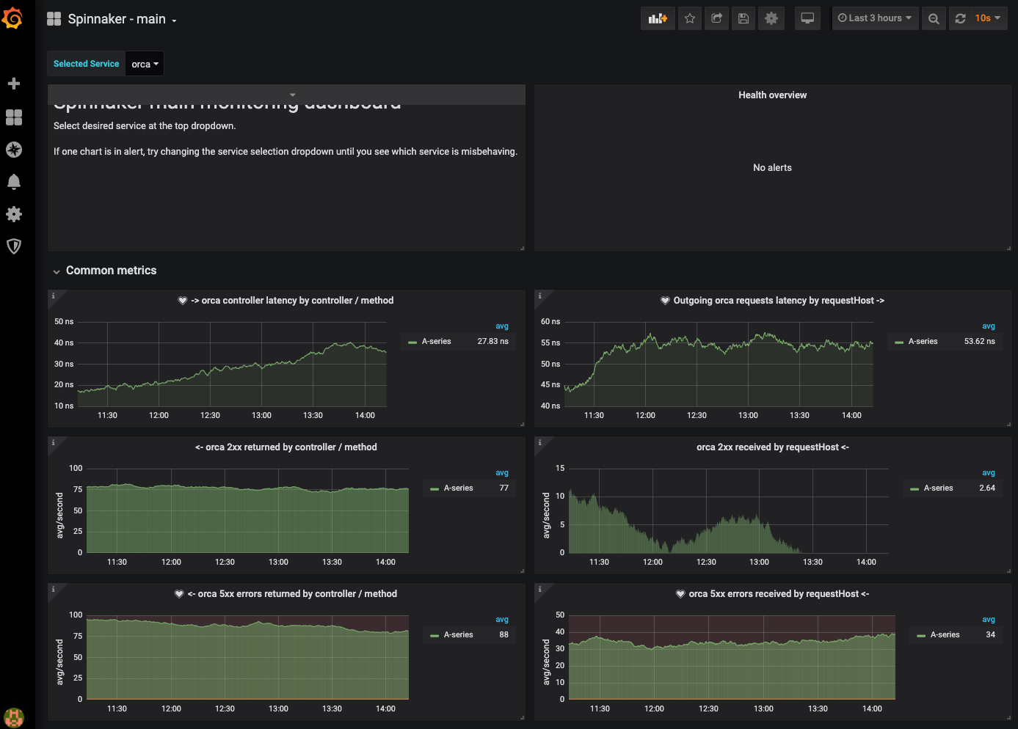Pick series color in controller latency legend
Viewport: 1018px width, 729px height.
click(x=412, y=342)
